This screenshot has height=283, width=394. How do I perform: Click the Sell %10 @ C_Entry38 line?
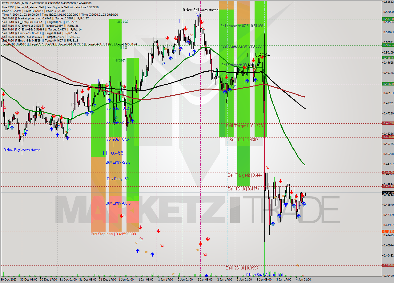click(40, 22)
